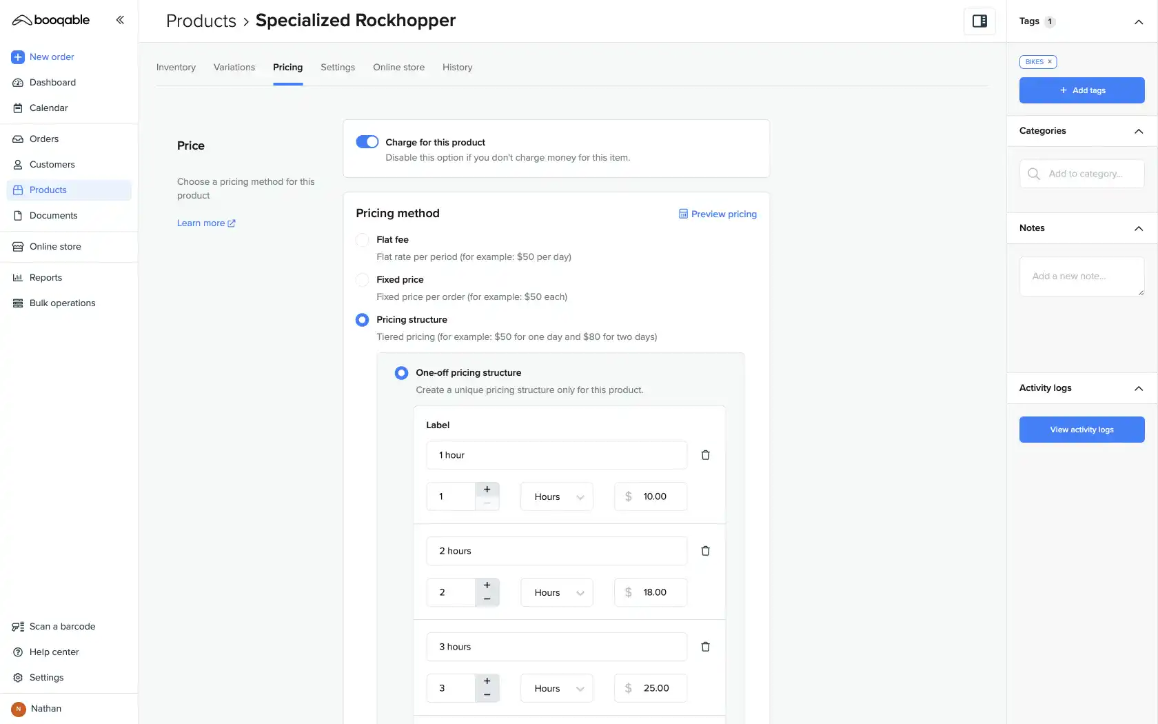Remove the BIKES tag
Screen dimensions: 1158x724
[x=1050, y=62]
